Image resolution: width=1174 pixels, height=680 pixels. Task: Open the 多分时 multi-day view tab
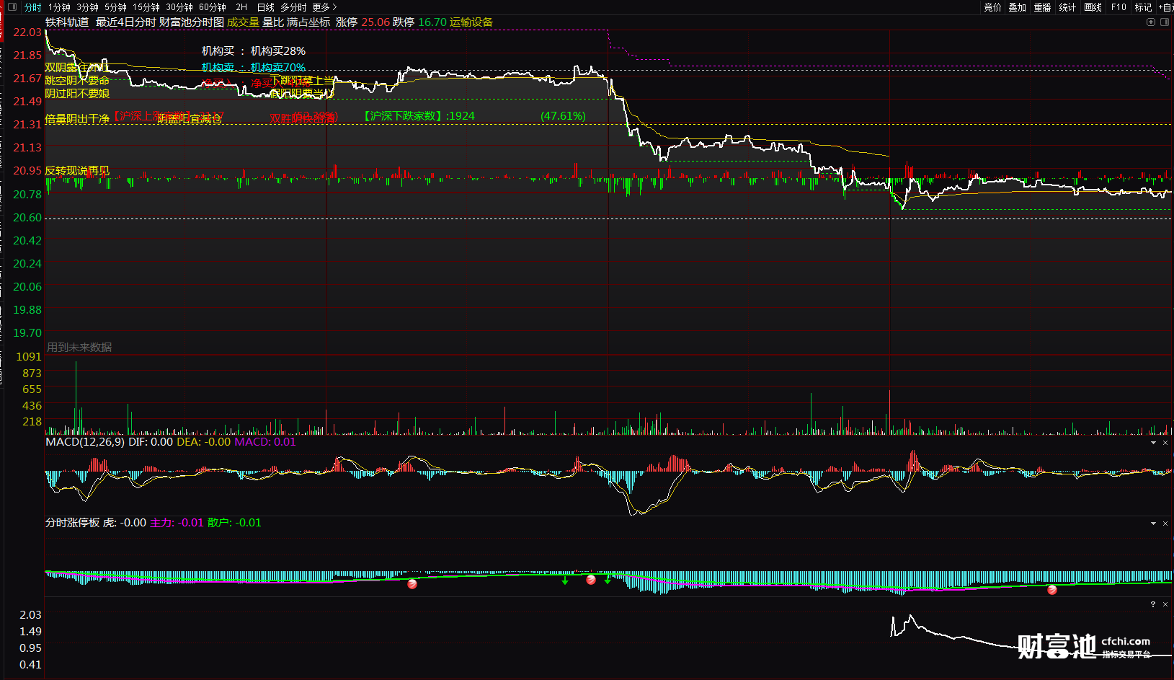click(293, 7)
